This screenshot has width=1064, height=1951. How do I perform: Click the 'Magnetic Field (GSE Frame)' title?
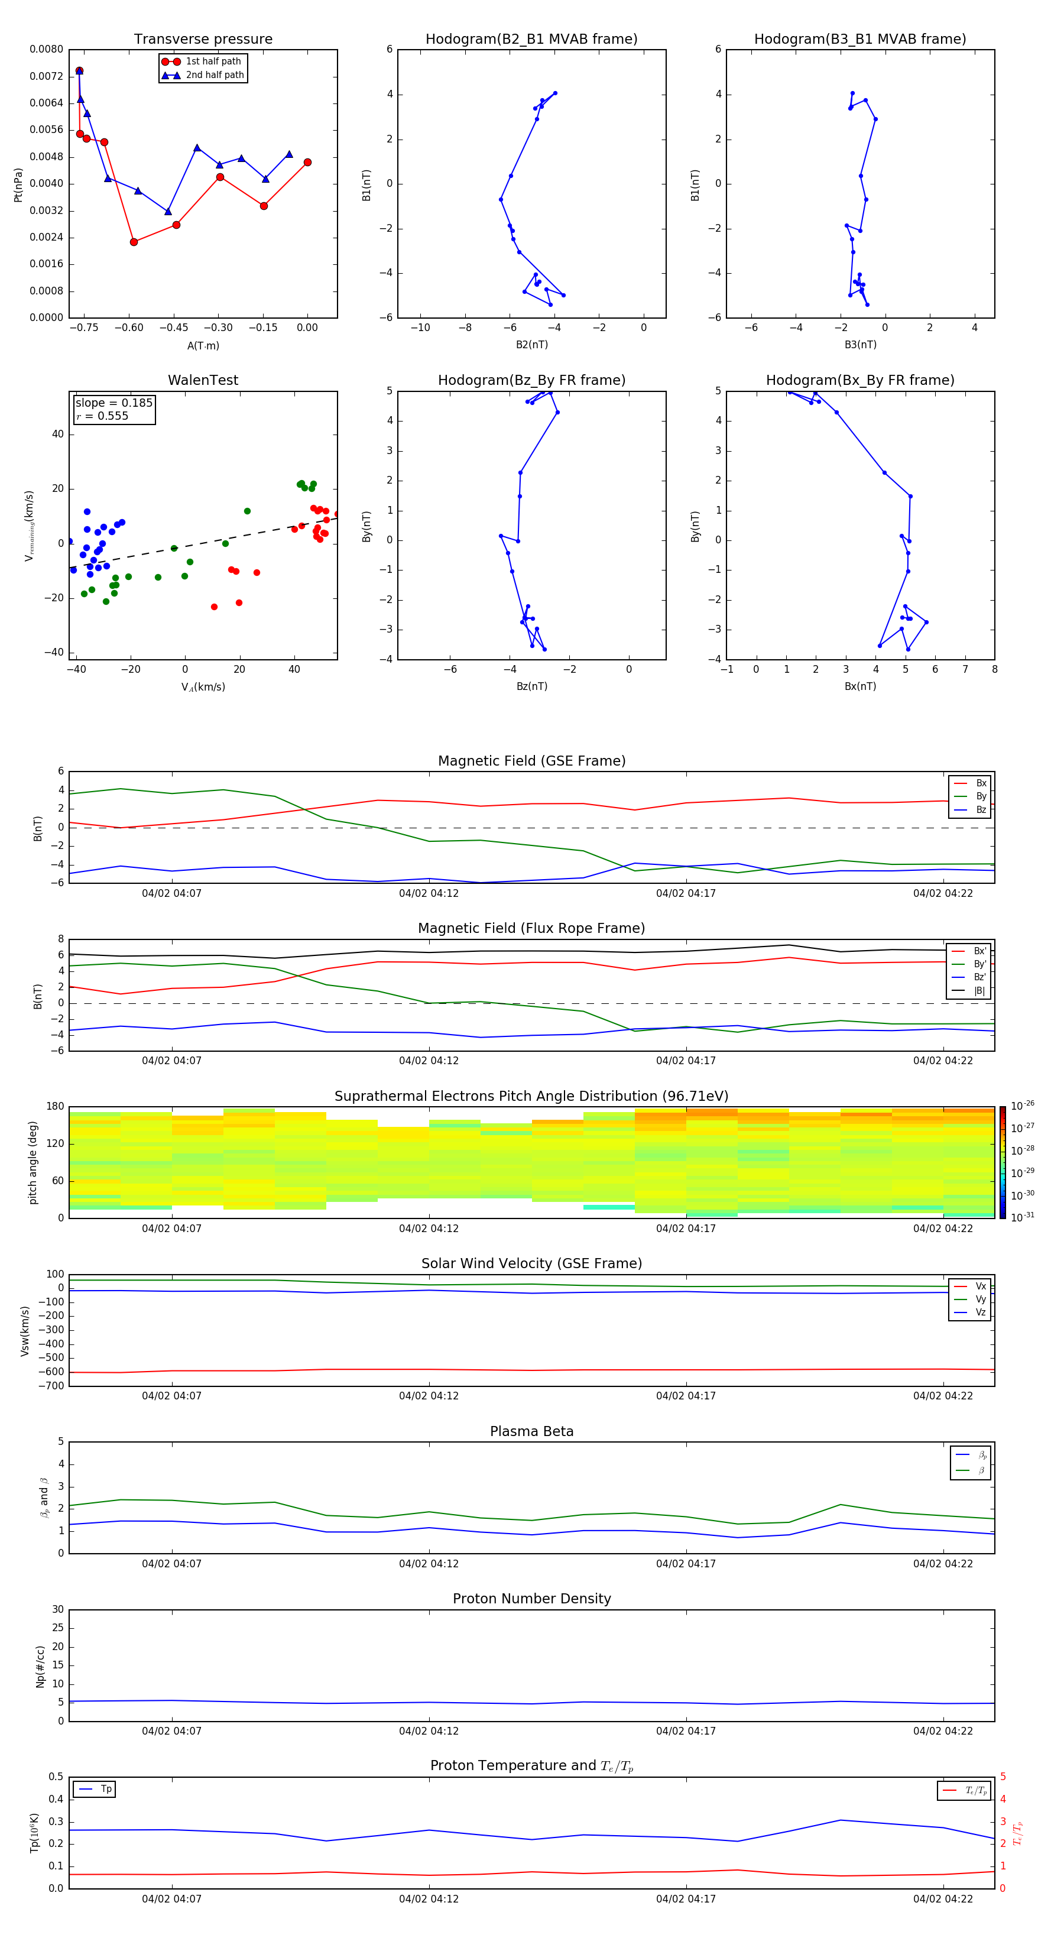531,761
